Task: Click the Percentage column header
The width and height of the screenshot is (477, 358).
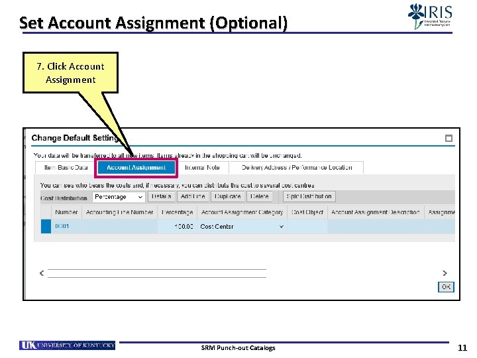Action: pyautogui.click(x=178, y=212)
